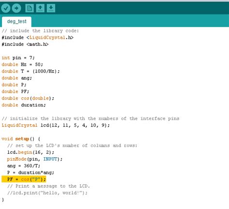Screen dimensions: 229x209
Task: Click the line 'double P;'
Action: pyautogui.click(x=14, y=85)
